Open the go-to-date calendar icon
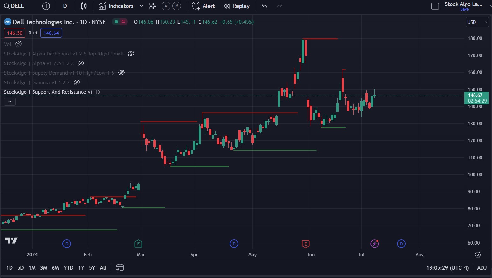The width and height of the screenshot is (492, 278). click(120, 267)
